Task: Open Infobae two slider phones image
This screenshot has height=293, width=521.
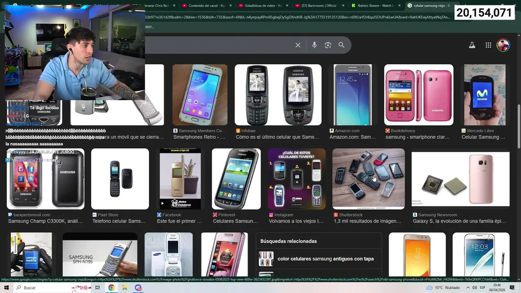Action: point(278,95)
